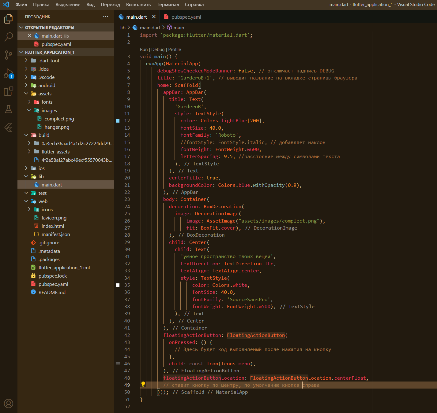
Task: Open the Правка menu
Action: click(x=41, y=5)
